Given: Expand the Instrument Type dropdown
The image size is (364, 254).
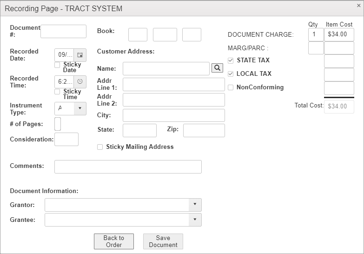Looking at the screenshot, I should 79,108.
